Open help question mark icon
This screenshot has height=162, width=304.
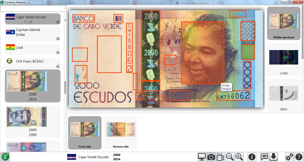click(x=299, y=157)
